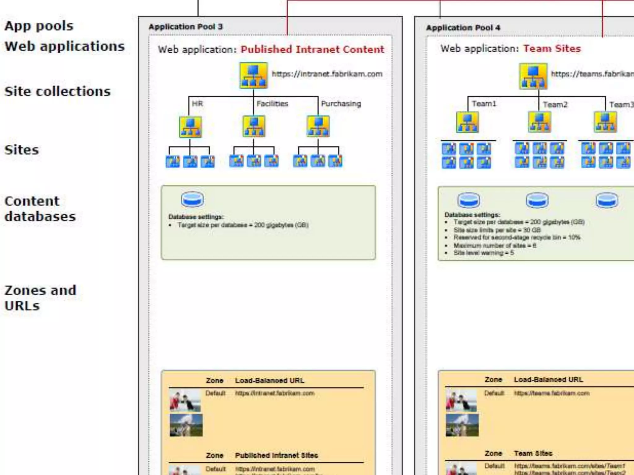Select first Team Sites content database icon

pyautogui.click(x=468, y=200)
